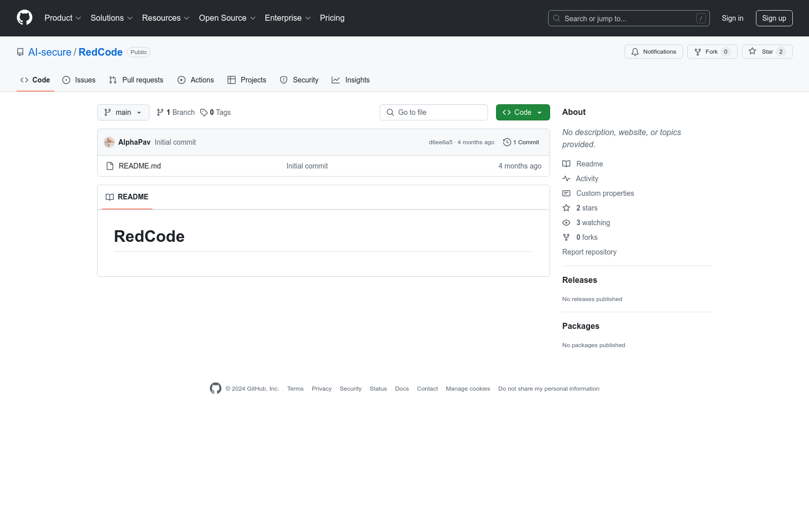Open the Issues tab
809x506 pixels.
tap(79, 80)
